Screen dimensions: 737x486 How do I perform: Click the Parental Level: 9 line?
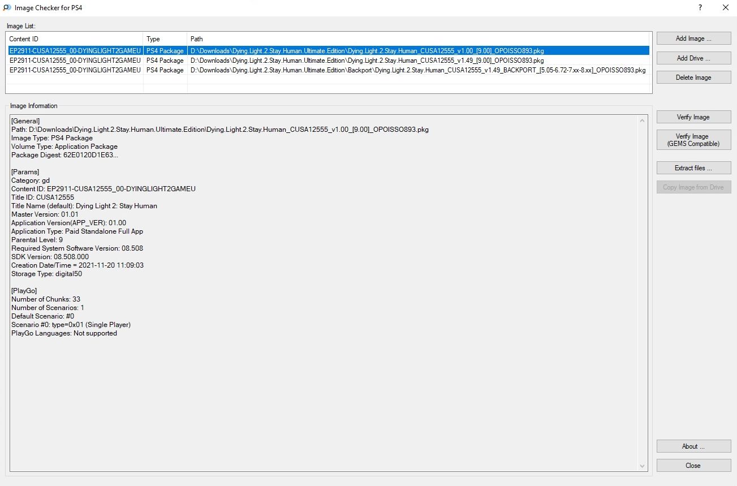click(x=37, y=240)
